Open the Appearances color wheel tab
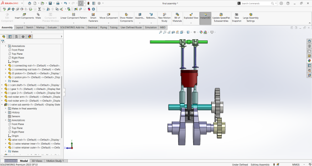 point(30,36)
